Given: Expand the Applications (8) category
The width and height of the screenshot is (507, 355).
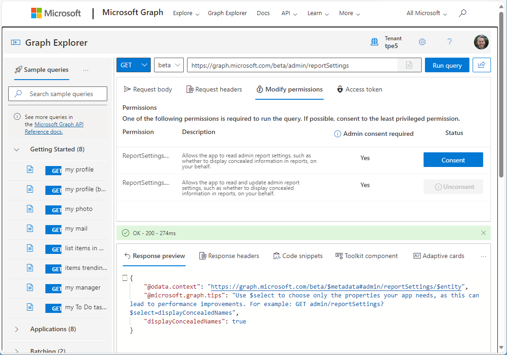Looking at the screenshot, I should click(17, 329).
